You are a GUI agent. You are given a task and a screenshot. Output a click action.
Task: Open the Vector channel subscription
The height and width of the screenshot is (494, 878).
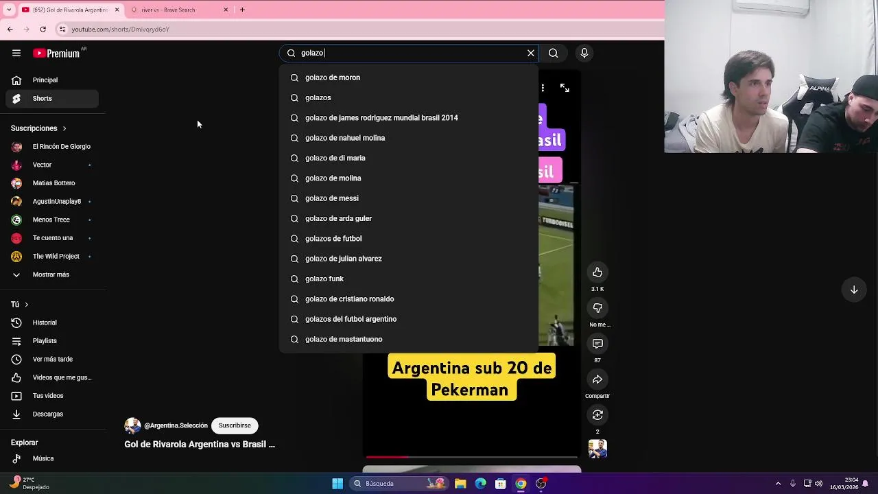coord(52,165)
